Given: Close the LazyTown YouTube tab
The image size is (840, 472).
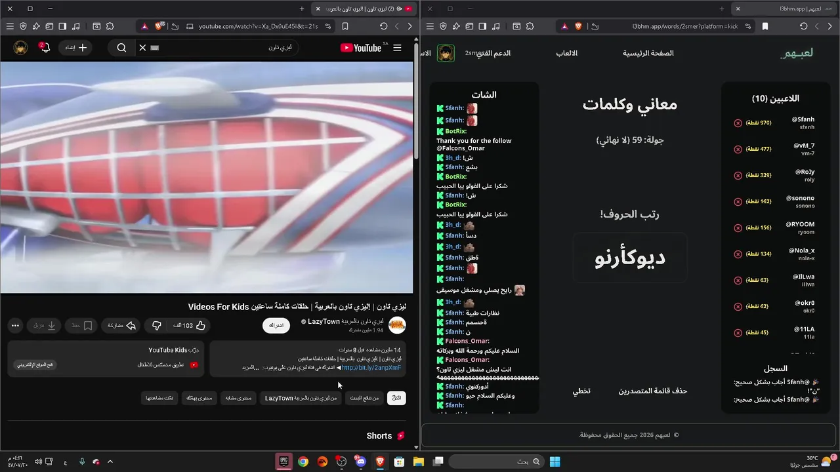Looking at the screenshot, I should point(318,9).
